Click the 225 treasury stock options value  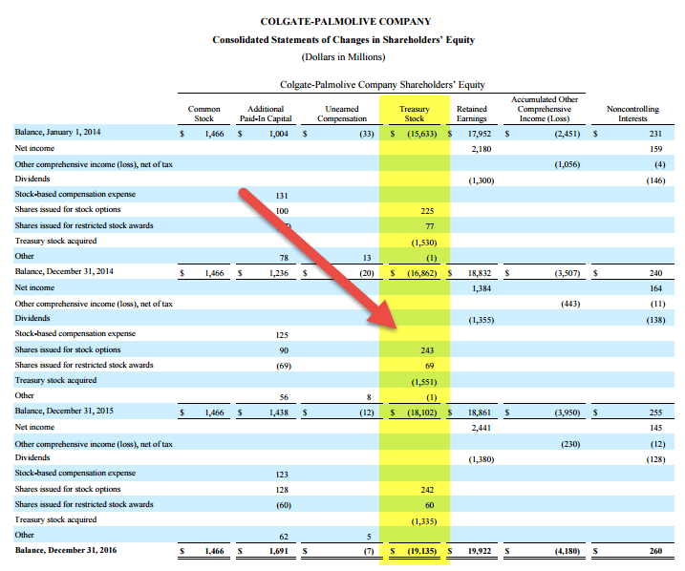click(427, 211)
